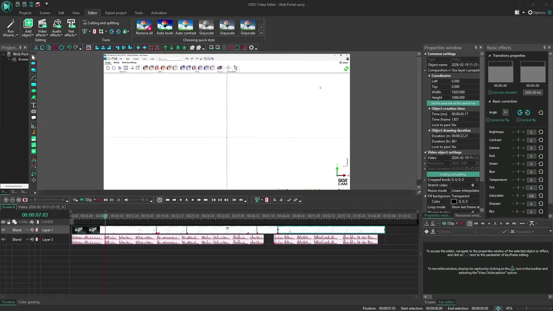Toggle the lock for all layers
553x311 pixels.
9,222
